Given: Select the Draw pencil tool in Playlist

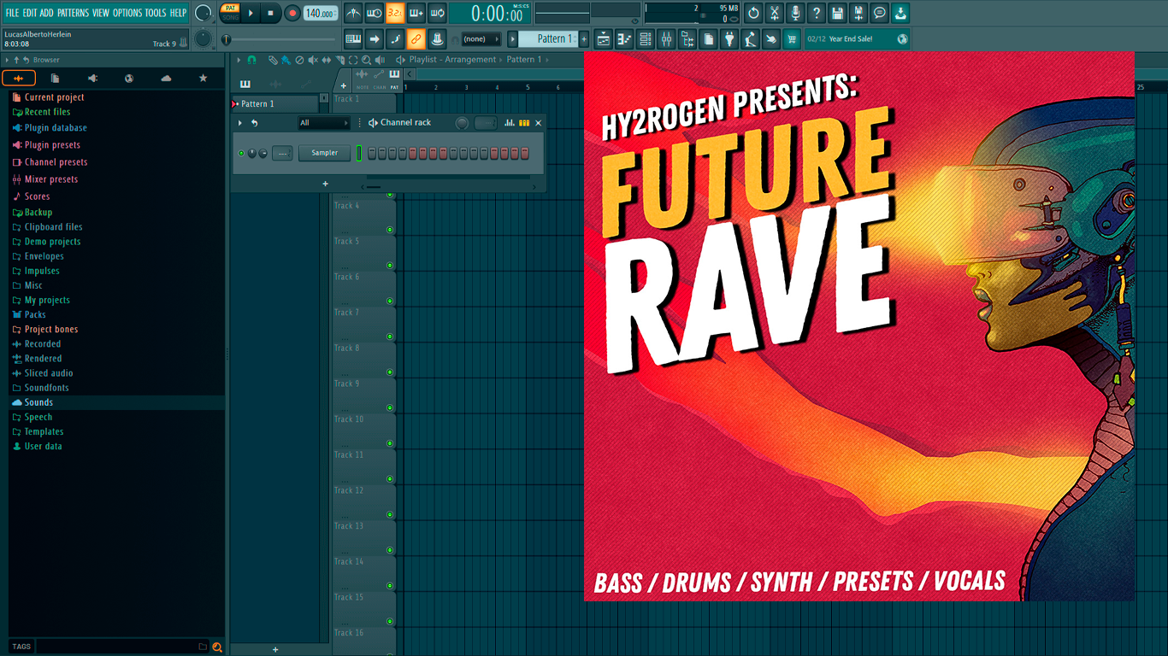Looking at the screenshot, I should coord(272,60).
